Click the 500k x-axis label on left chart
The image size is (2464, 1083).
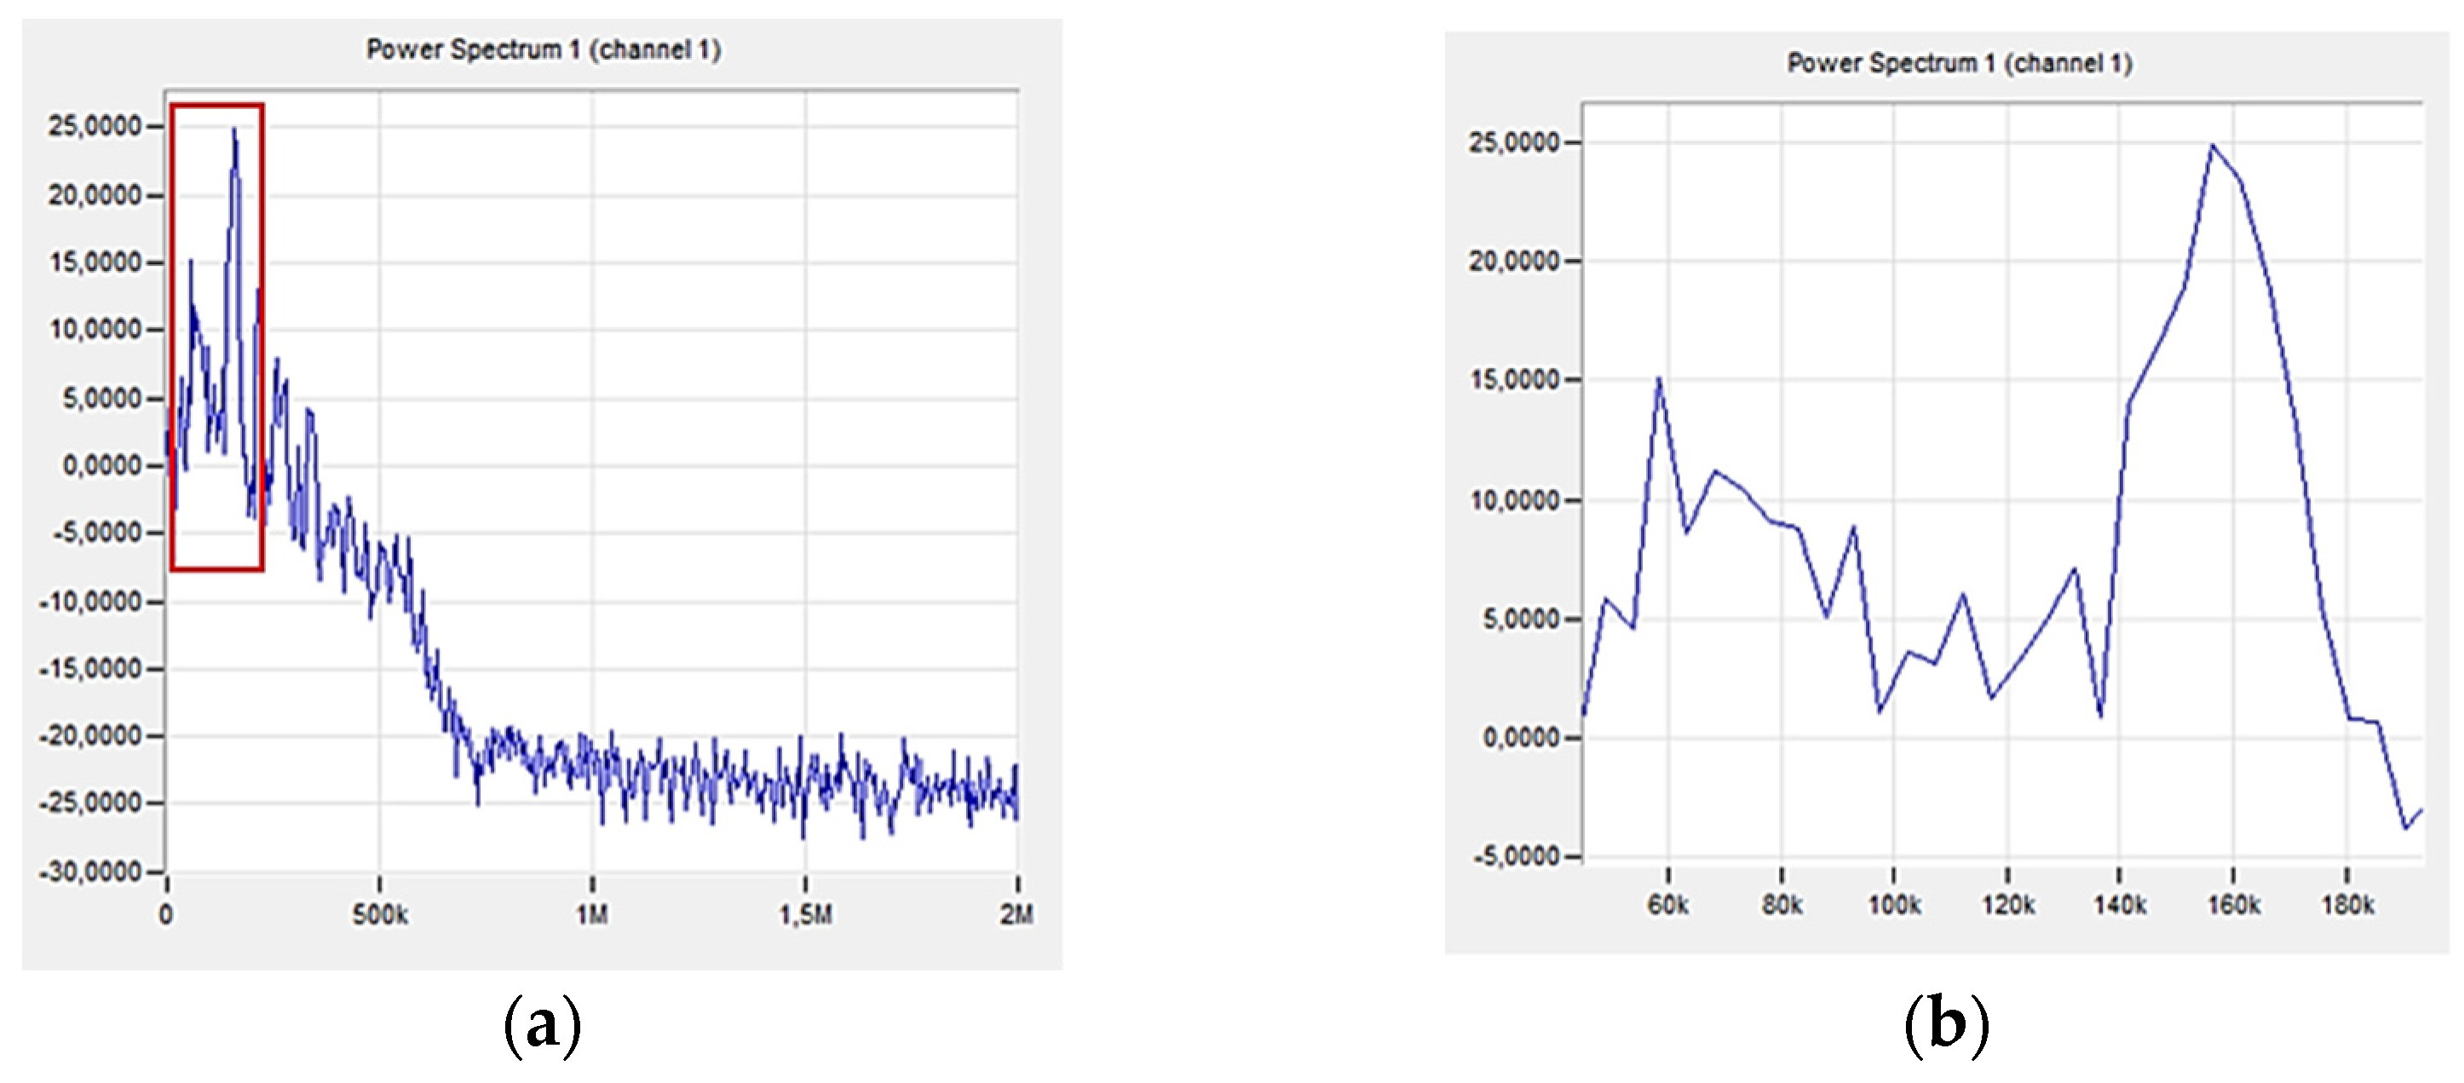tap(380, 916)
